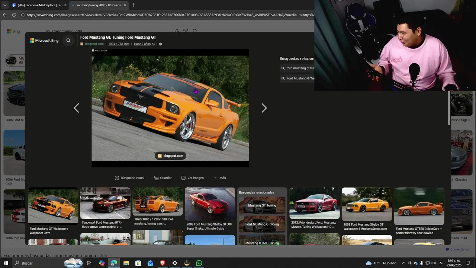Click the 'Hace 7 años' date link
This screenshot has width=476, height=268.
(142, 44)
